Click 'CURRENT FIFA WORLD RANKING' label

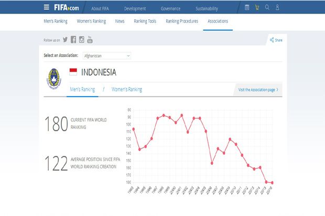tap(89, 123)
